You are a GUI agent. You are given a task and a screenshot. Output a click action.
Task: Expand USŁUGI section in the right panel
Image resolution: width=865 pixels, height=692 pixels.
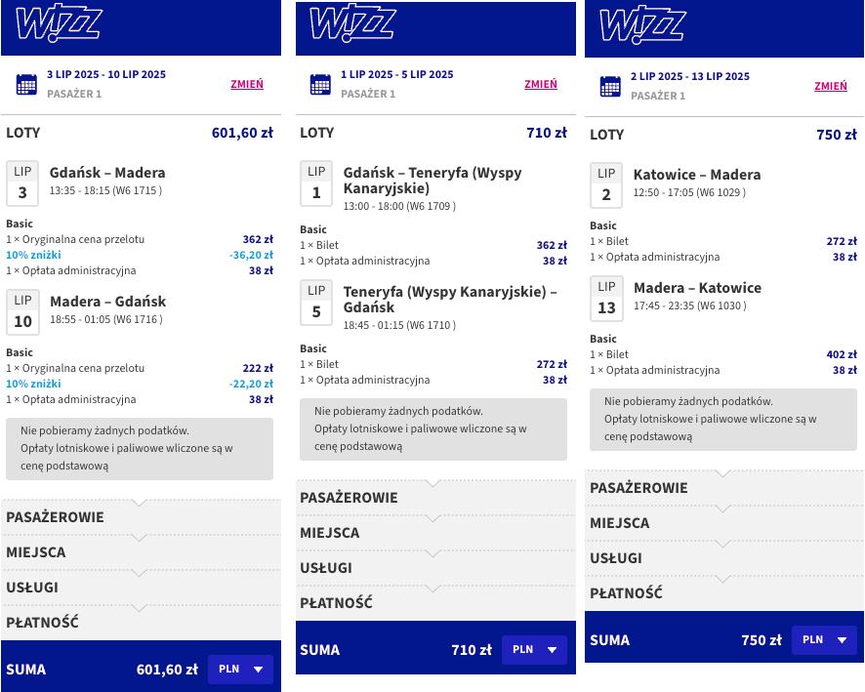(x=723, y=558)
